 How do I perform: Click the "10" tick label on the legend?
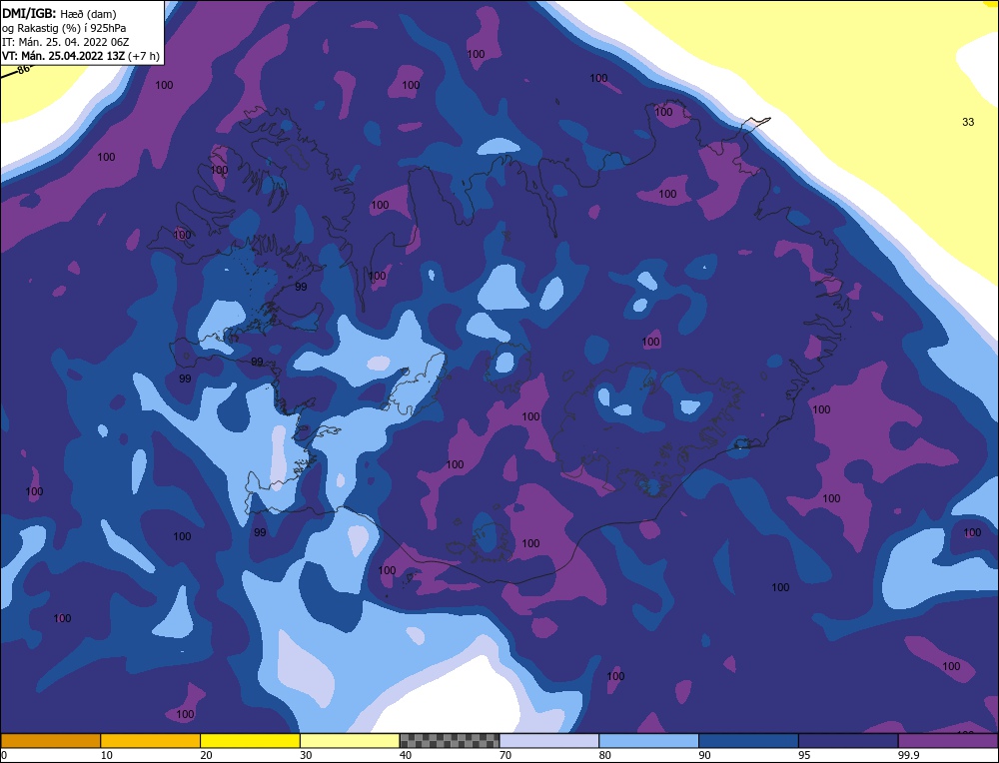[x=107, y=755]
